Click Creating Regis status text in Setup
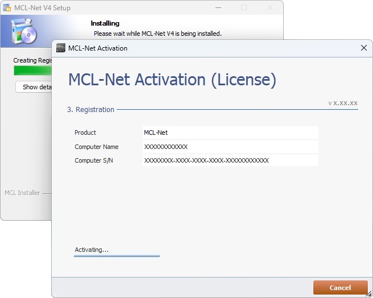This screenshot has width=373, height=298. click(32, 60)
